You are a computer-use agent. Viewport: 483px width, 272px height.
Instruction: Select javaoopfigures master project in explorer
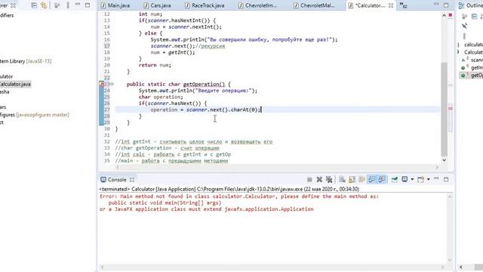tap(35, 115)
